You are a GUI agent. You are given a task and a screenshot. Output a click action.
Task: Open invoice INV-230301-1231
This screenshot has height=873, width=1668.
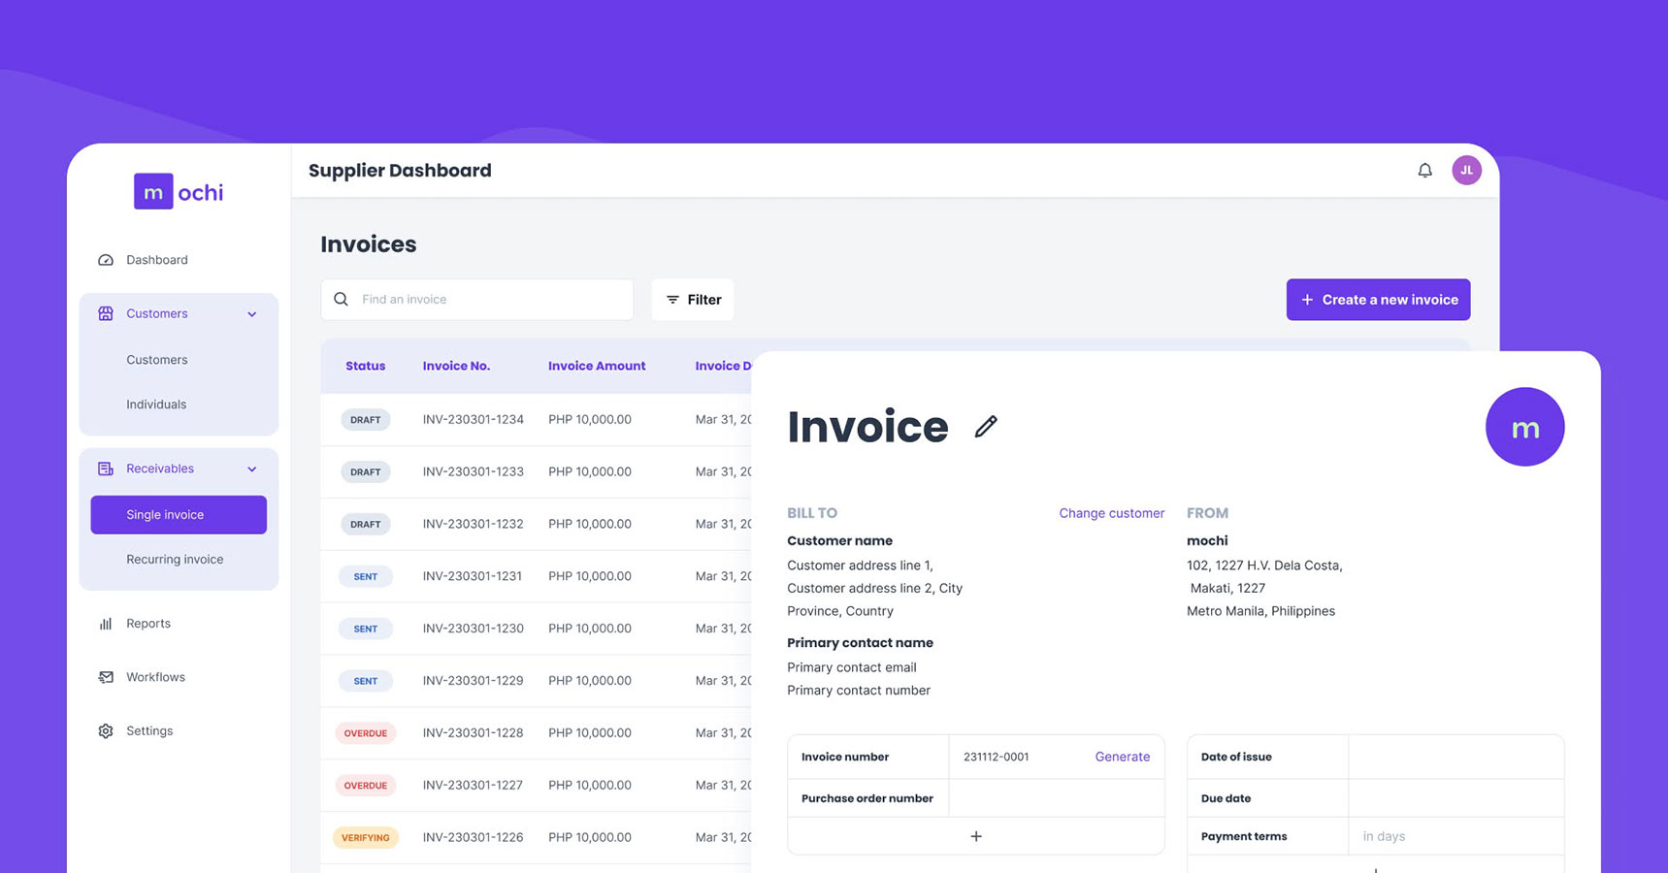pyautogui.click(x=473, y=576)
